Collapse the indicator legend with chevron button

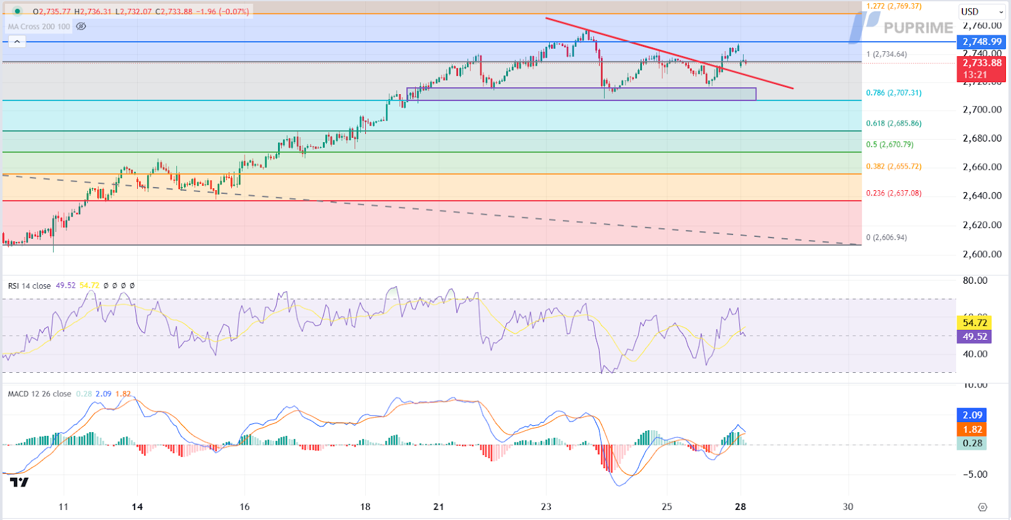(17, 42)
